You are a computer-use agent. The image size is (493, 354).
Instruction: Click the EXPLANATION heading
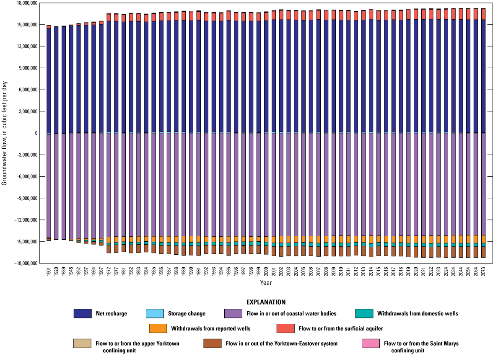coord(266,301)
